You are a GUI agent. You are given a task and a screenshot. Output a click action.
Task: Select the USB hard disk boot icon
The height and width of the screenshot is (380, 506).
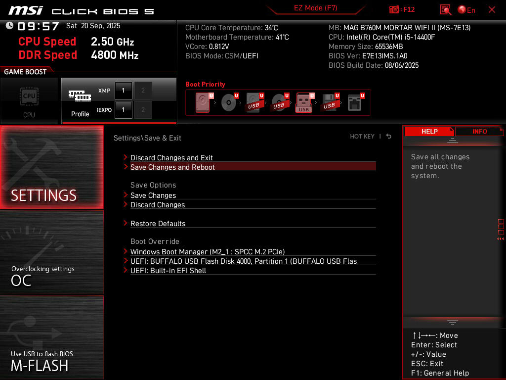(x=254, y=102)
